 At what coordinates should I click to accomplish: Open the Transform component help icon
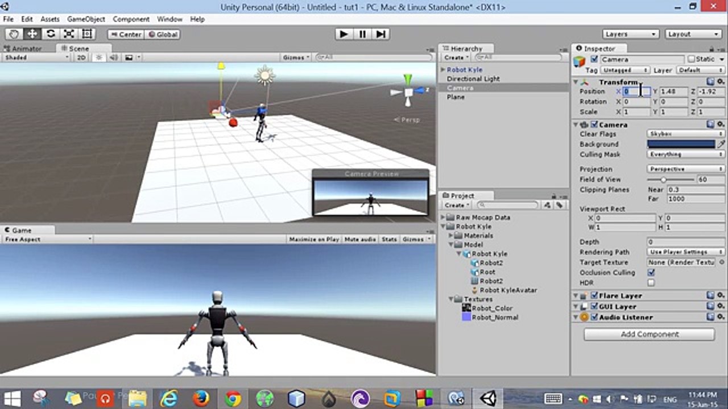point(710,82)
